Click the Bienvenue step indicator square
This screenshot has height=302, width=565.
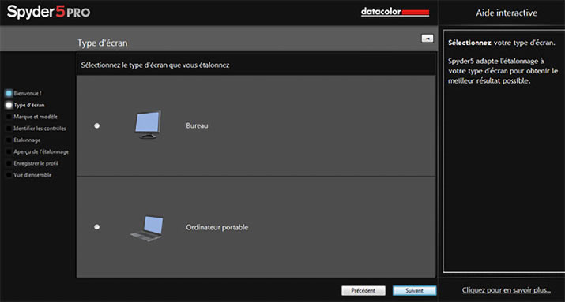point(9,94)
